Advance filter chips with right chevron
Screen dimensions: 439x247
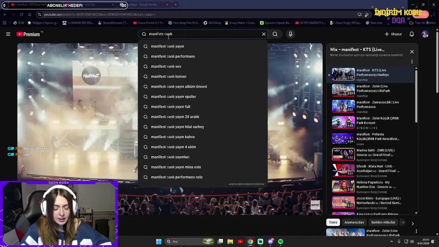point(413,223)
